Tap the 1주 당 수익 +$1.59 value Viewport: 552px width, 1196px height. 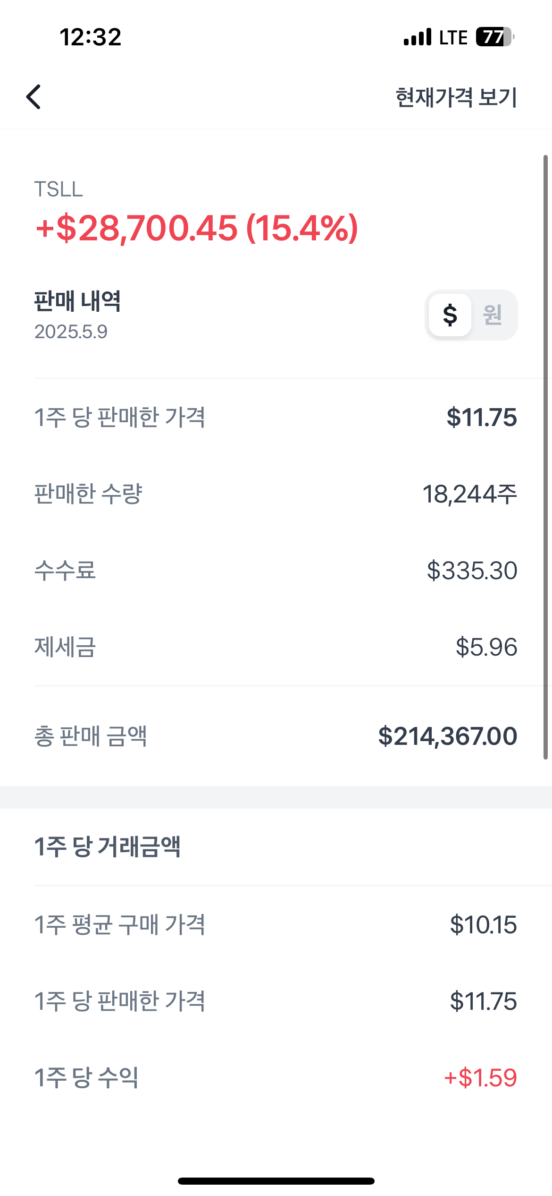coord(481,1077)
